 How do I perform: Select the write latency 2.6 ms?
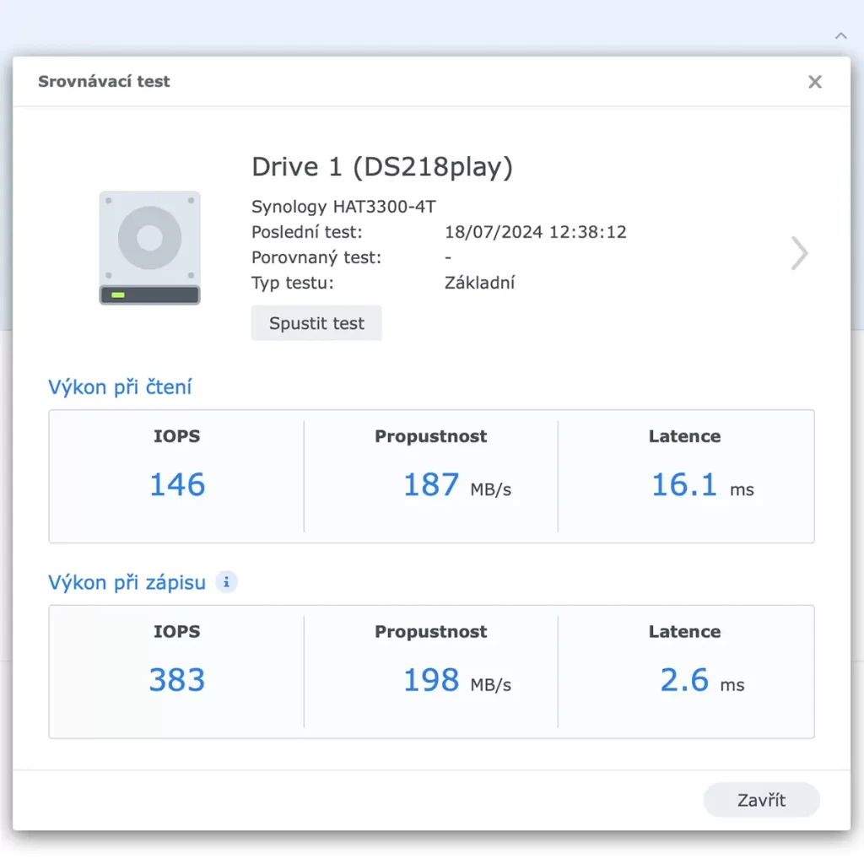702,680
